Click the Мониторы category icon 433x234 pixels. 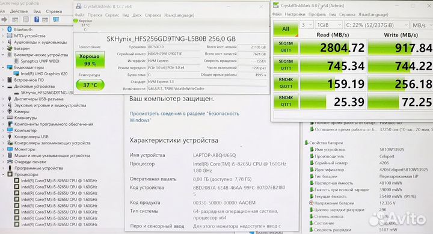[x=10, y=149]
